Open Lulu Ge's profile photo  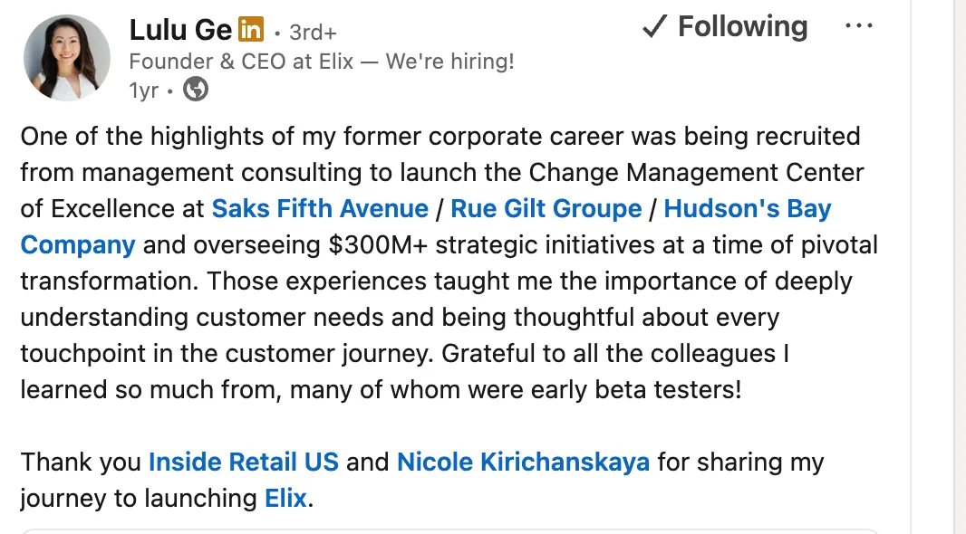(x=67, y=57)
